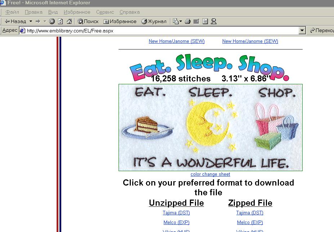This screenshot has height=232, width=334.
Task: Open the Избранное menu in menu bar
Action: coord(77,12)
